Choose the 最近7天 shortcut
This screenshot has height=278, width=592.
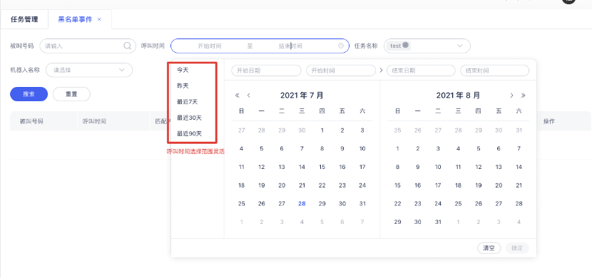point(188,102)
